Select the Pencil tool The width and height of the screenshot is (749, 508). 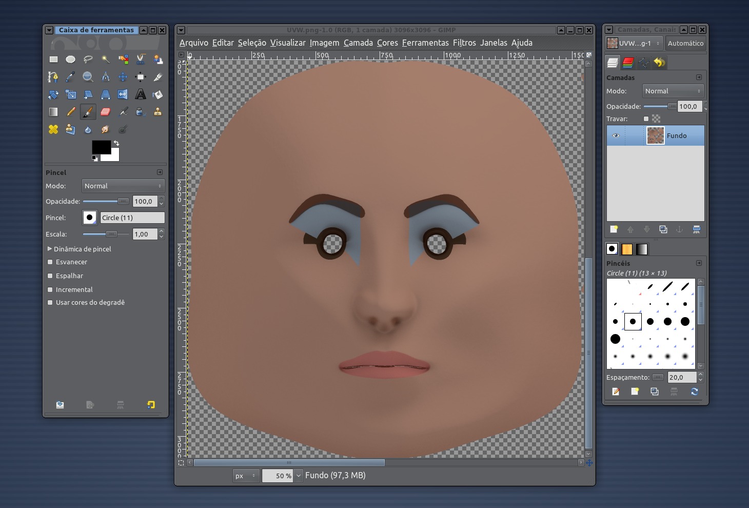click(x=71, y=112)
